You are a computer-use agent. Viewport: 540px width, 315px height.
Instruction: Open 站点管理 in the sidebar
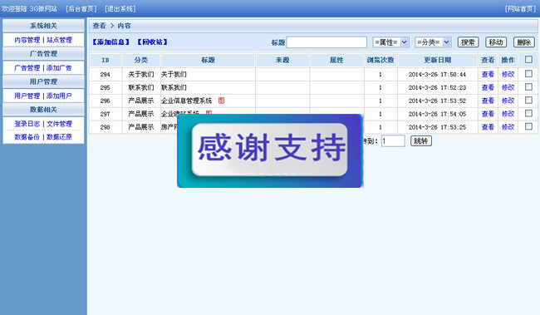(x=59, y=40)
